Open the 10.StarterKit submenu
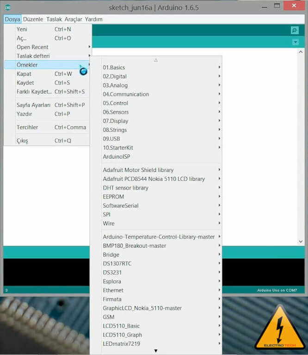Image resolution: width=308 pixels, height=355 pixels. coord(156,147)
